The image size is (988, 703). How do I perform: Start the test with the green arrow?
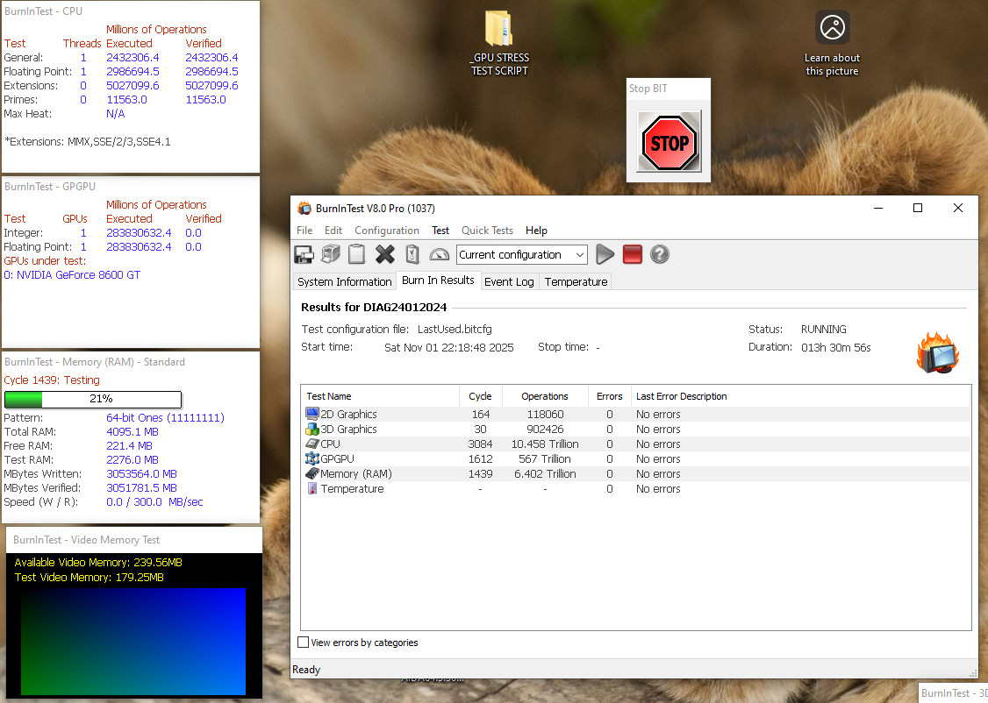(x=605, y=254)
